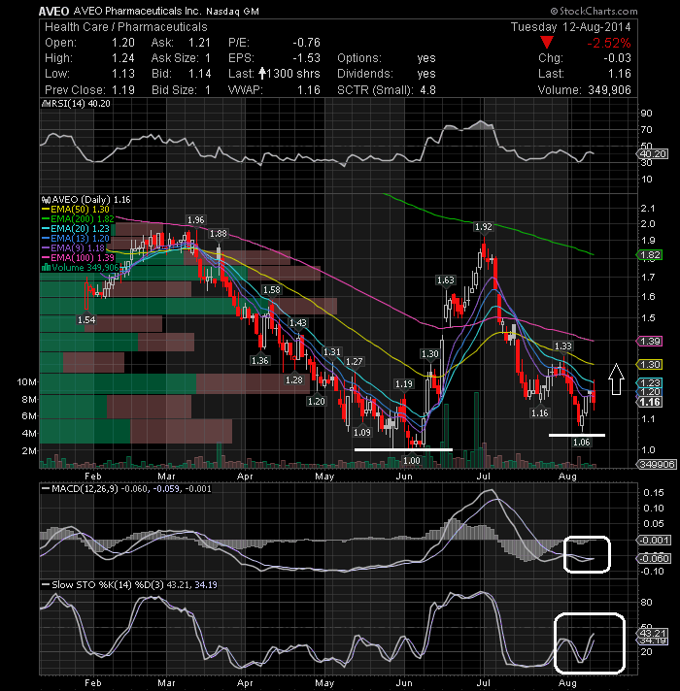Click the Low value 1.13

(122, 74)
